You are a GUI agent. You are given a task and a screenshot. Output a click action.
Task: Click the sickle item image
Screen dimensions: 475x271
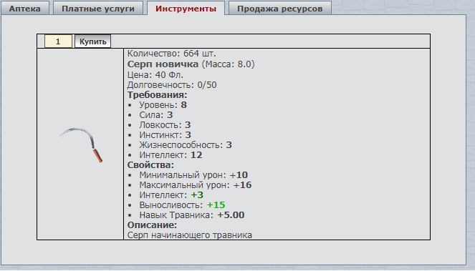tap(81, 145)
